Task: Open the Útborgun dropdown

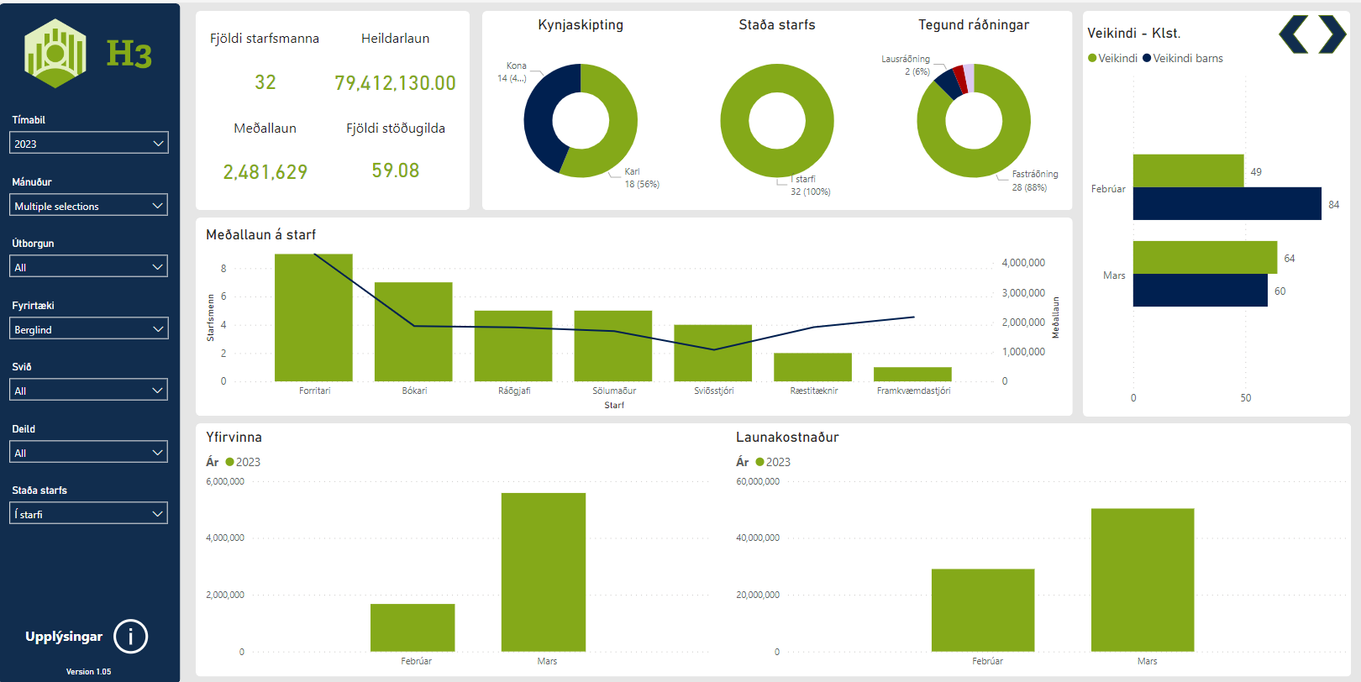Action: pyautogui.click(x=89, y=267)
